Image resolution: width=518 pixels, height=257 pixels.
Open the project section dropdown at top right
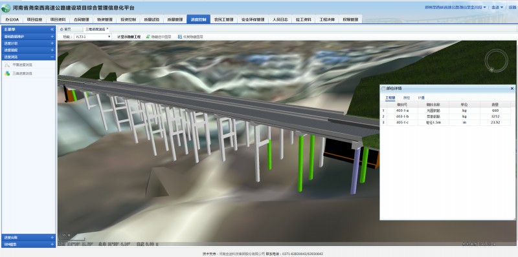(x=455, y=7)
